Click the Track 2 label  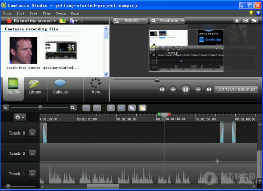pyautogui.click(x=17, y=153)
